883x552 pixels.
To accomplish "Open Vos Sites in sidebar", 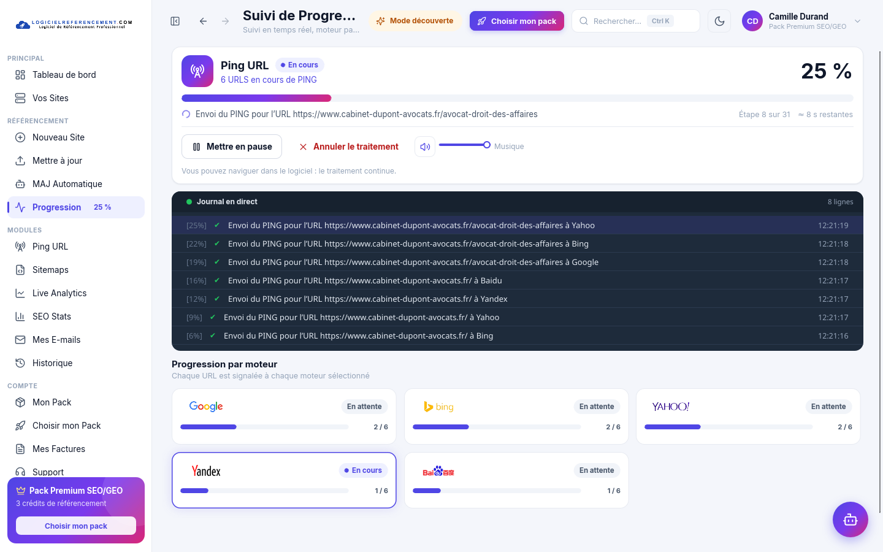I will (76, 98).
